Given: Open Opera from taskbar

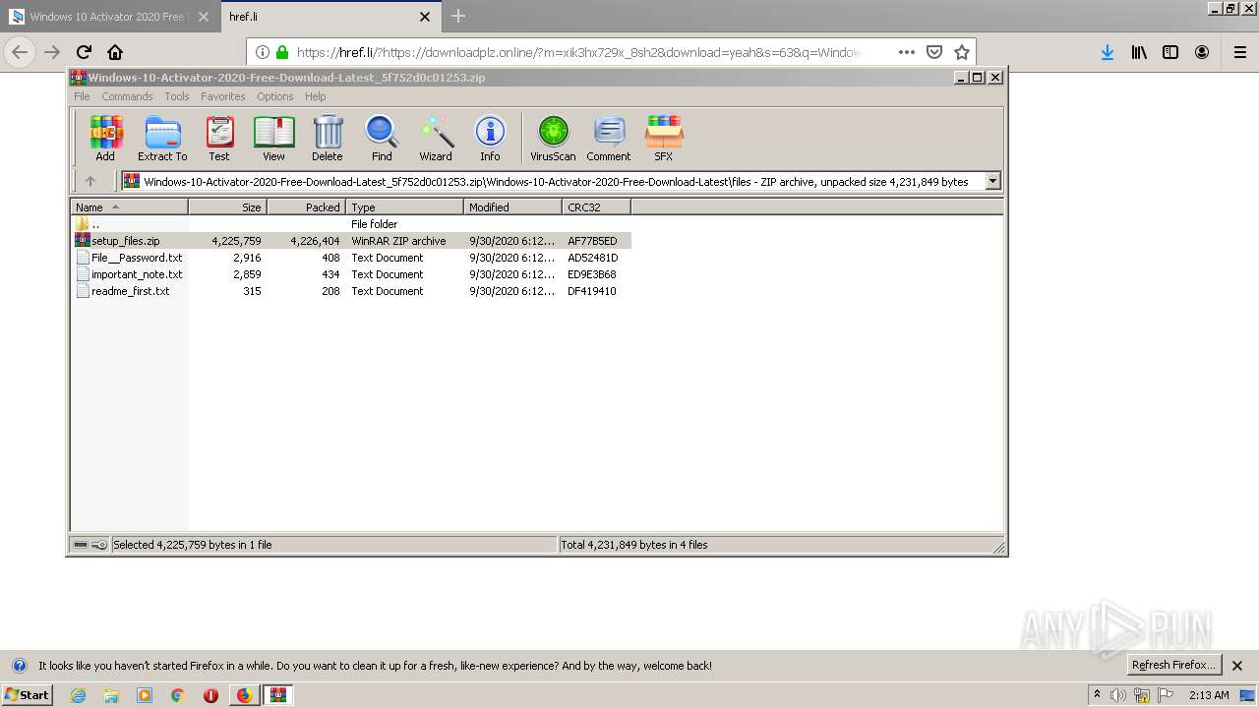Looking at the screenshot, I should pyautogui.click(x=210, y=695).
